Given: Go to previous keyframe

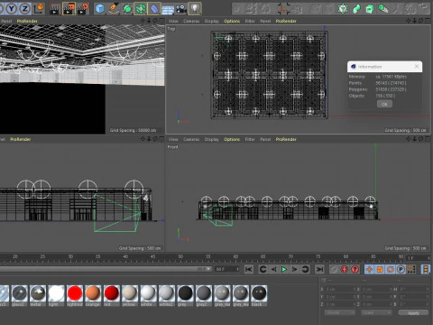Looking at the screenshot, I should [263, 269].
